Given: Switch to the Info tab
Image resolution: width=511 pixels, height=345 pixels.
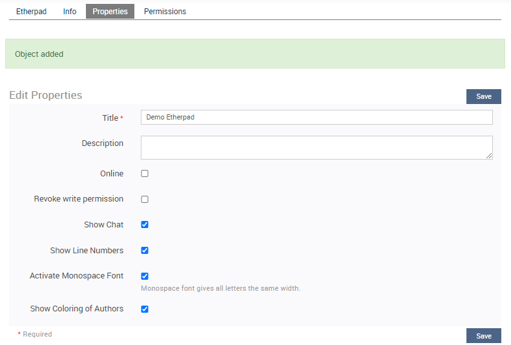Looking at the screenshot, I should pyautogui.click(x=69, y=12).
